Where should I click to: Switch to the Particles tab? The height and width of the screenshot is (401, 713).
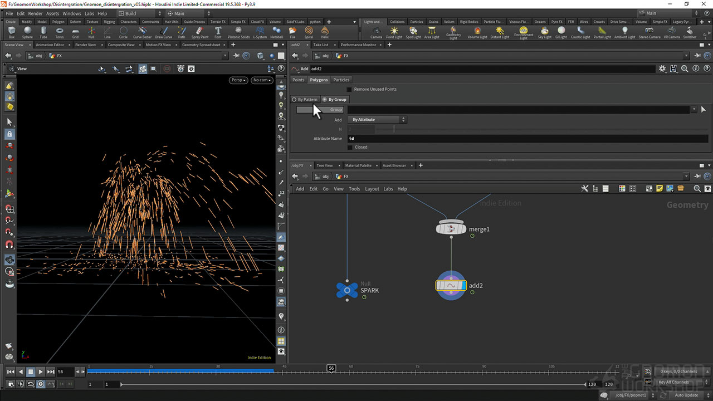(x=341, y=80)
